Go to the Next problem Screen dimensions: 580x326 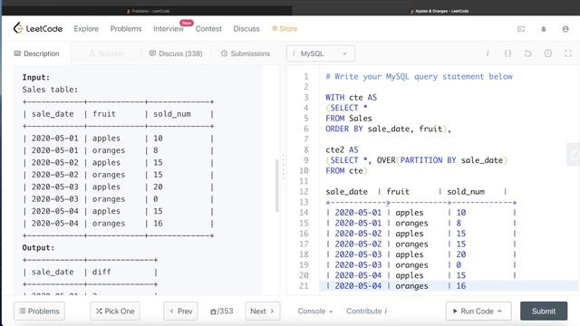(262, 312)
